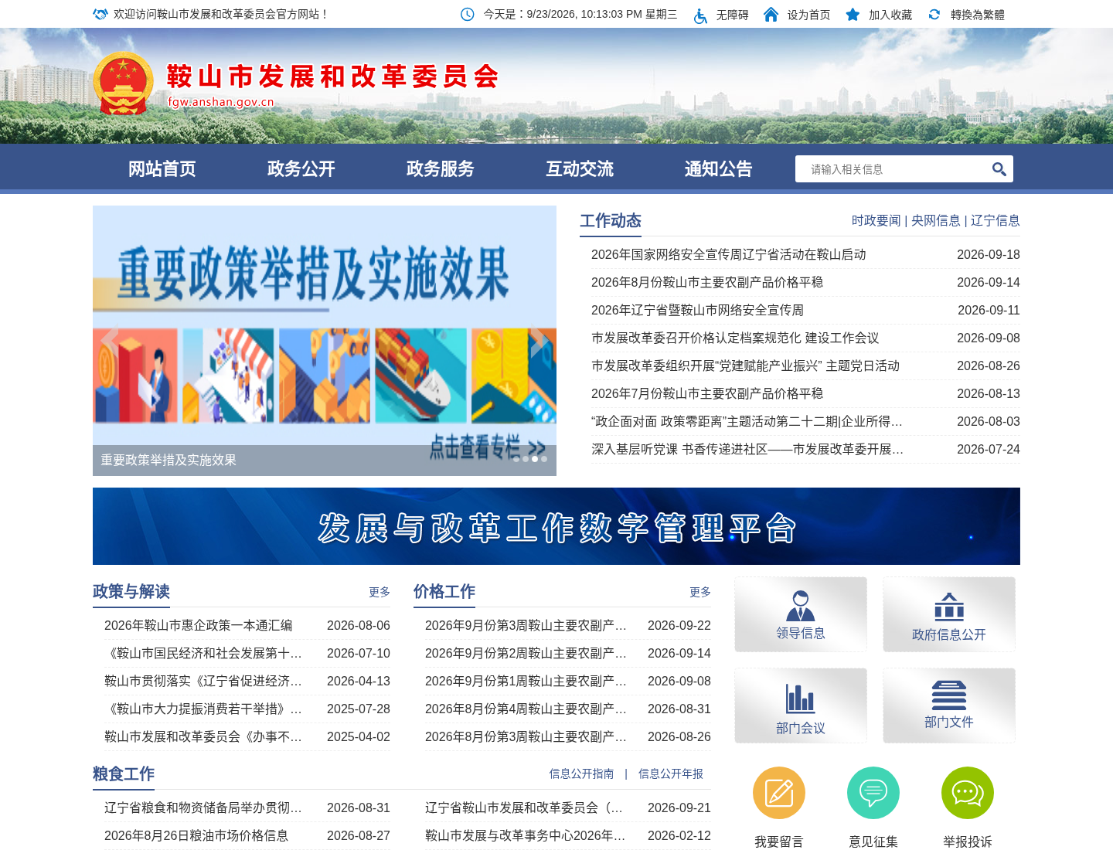Screen dimensions: 1113x850
Task: Click the 工作动态 section heading
Action: click(x=611, y=221)
